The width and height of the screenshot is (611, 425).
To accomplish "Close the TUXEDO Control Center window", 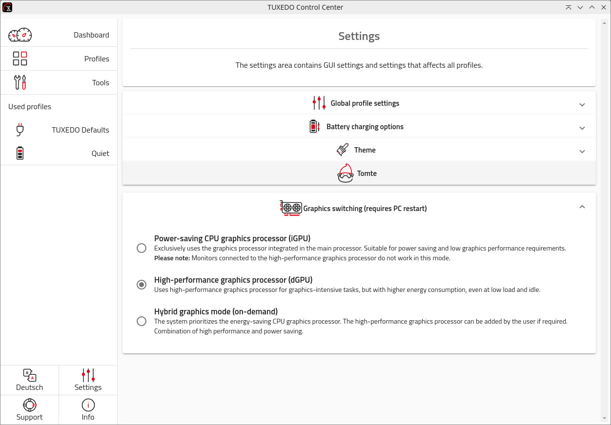I will [x=604, y=7].
